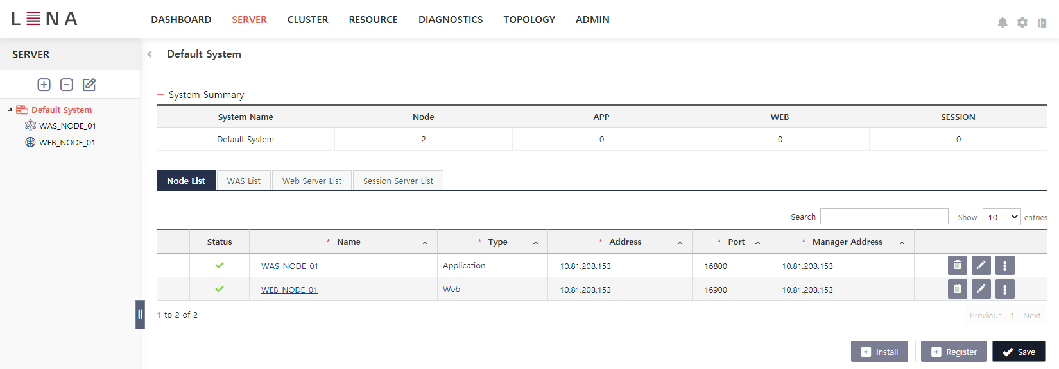Select WAS_NODE_01 in server tree
Screen dimensions: 1059x369
point(67,126)
